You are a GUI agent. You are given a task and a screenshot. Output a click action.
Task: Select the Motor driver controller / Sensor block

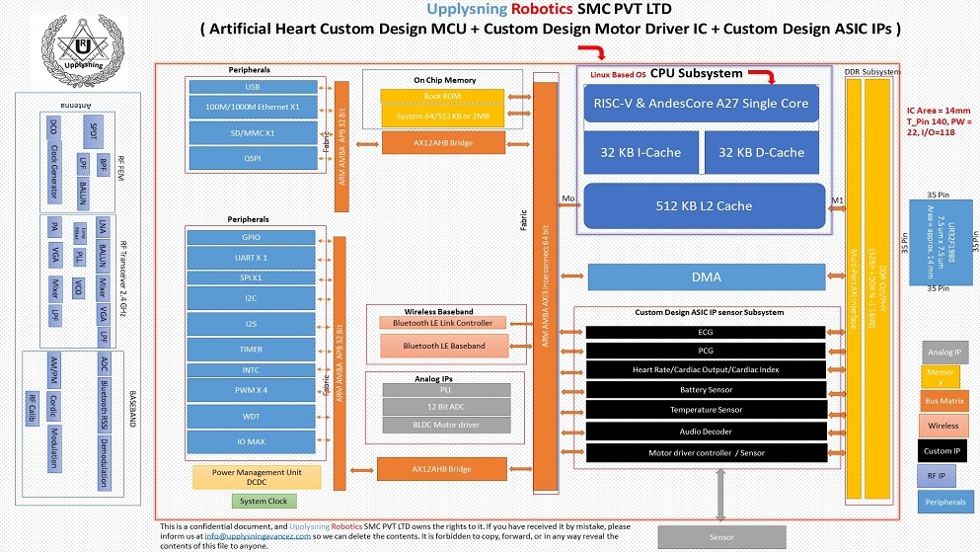[706, 453]
